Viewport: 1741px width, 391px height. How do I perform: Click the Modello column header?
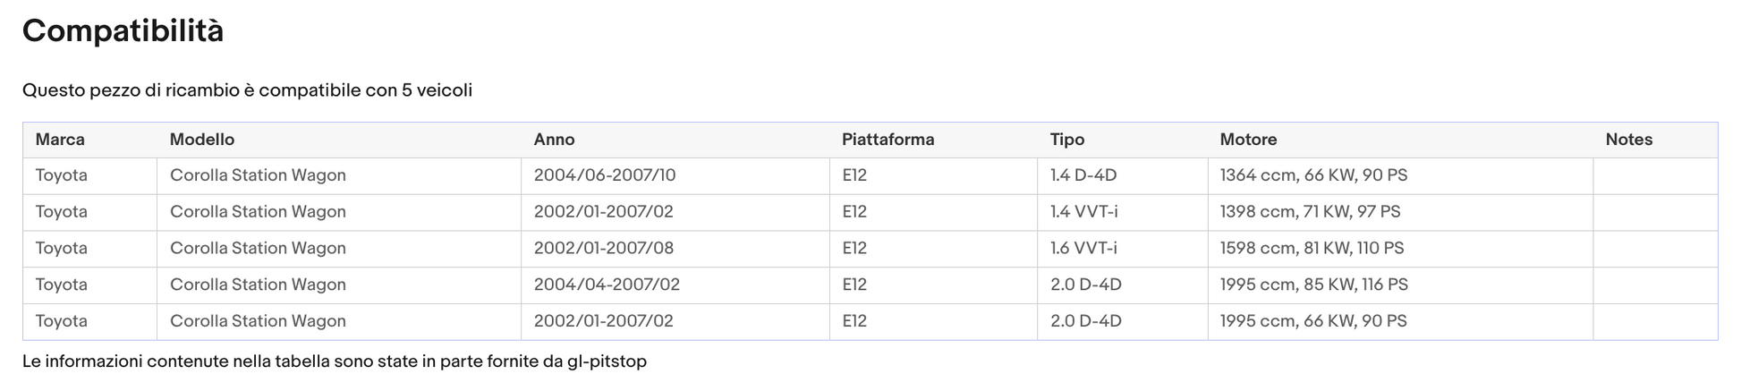339,140
